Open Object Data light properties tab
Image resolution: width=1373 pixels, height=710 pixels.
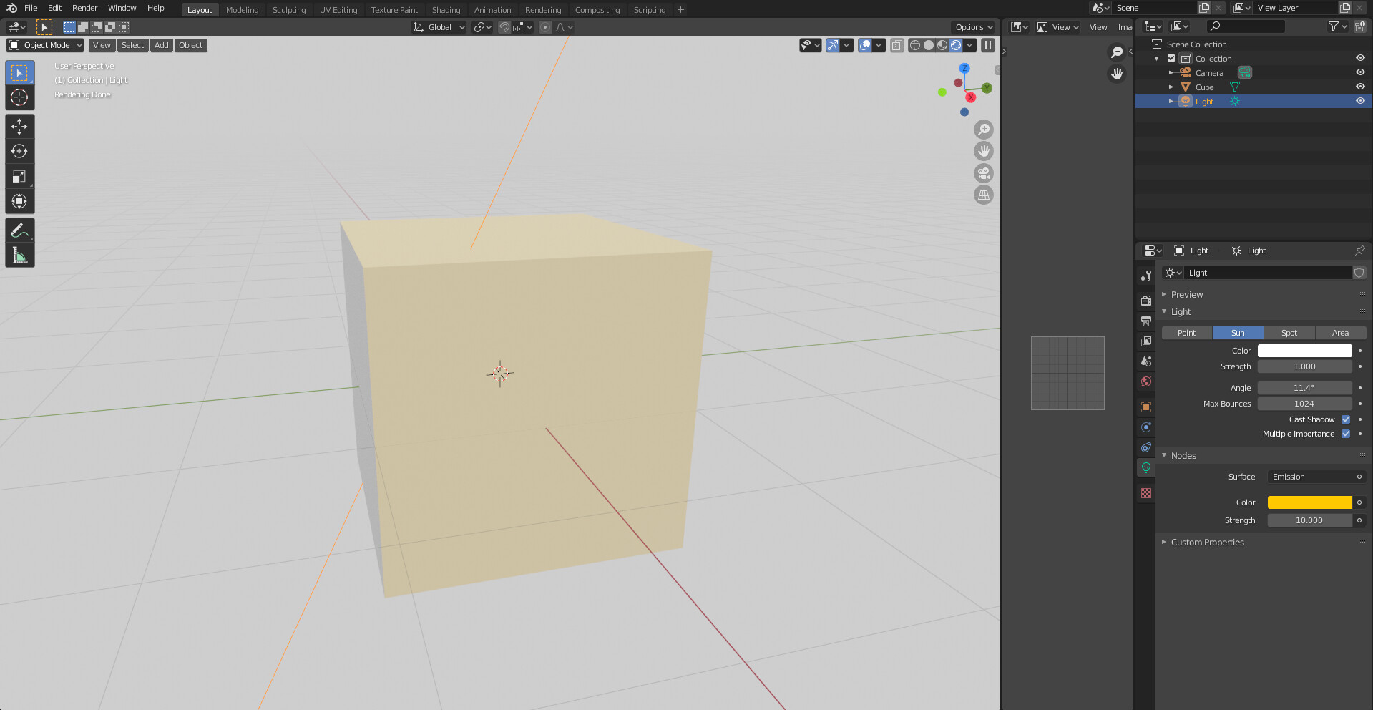click(1146, 467)
